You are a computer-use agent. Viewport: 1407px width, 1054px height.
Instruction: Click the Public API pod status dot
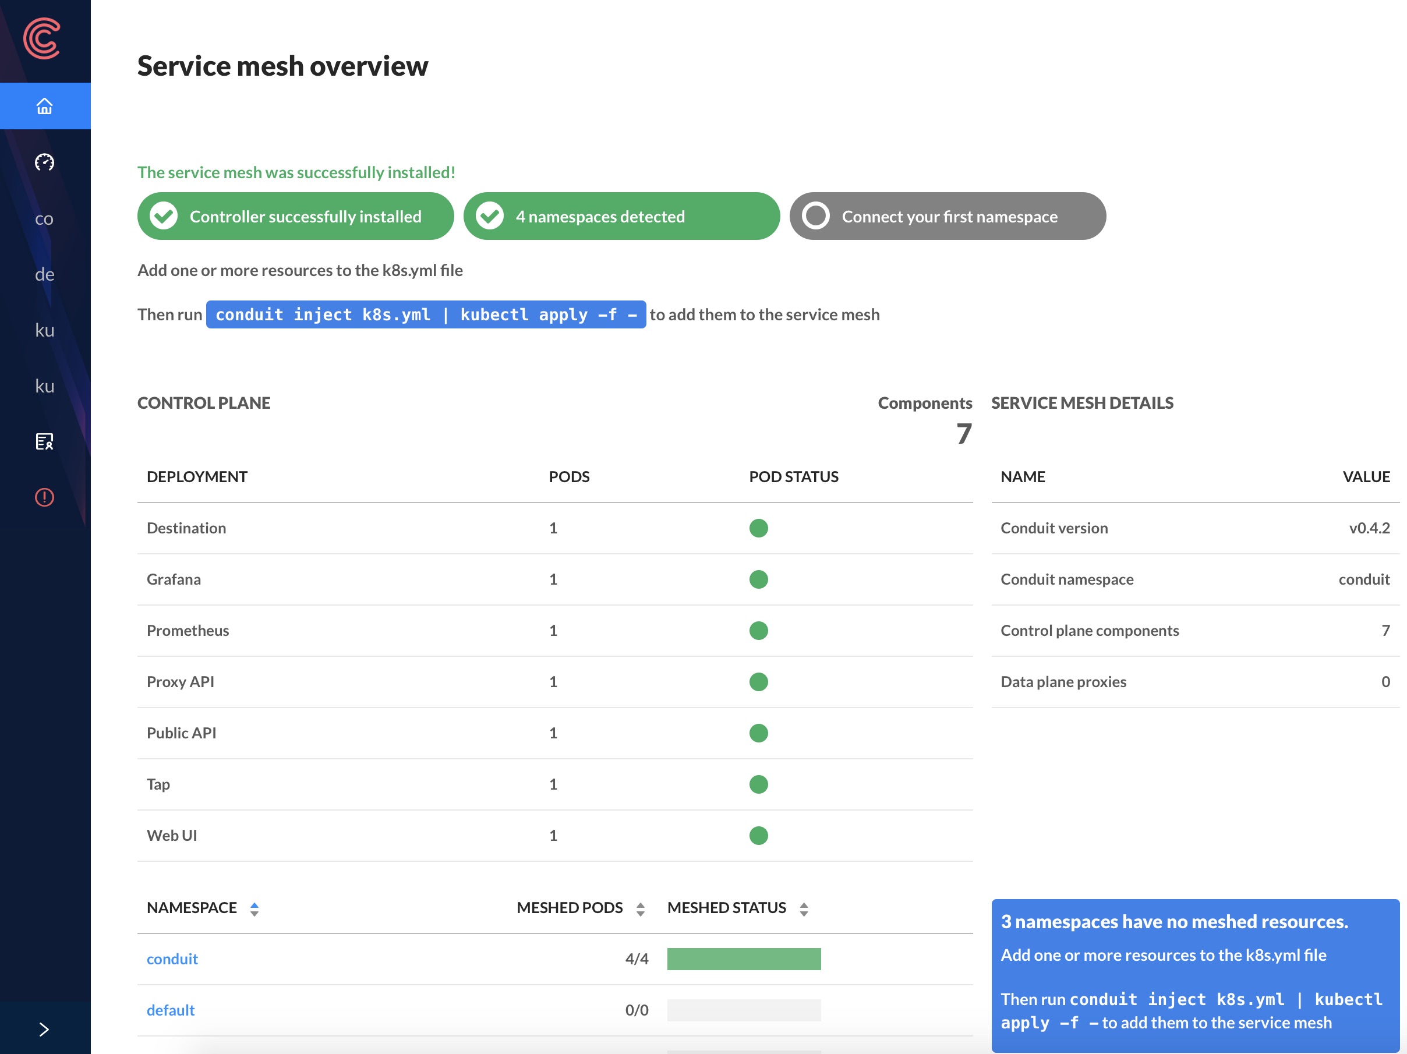758,733
